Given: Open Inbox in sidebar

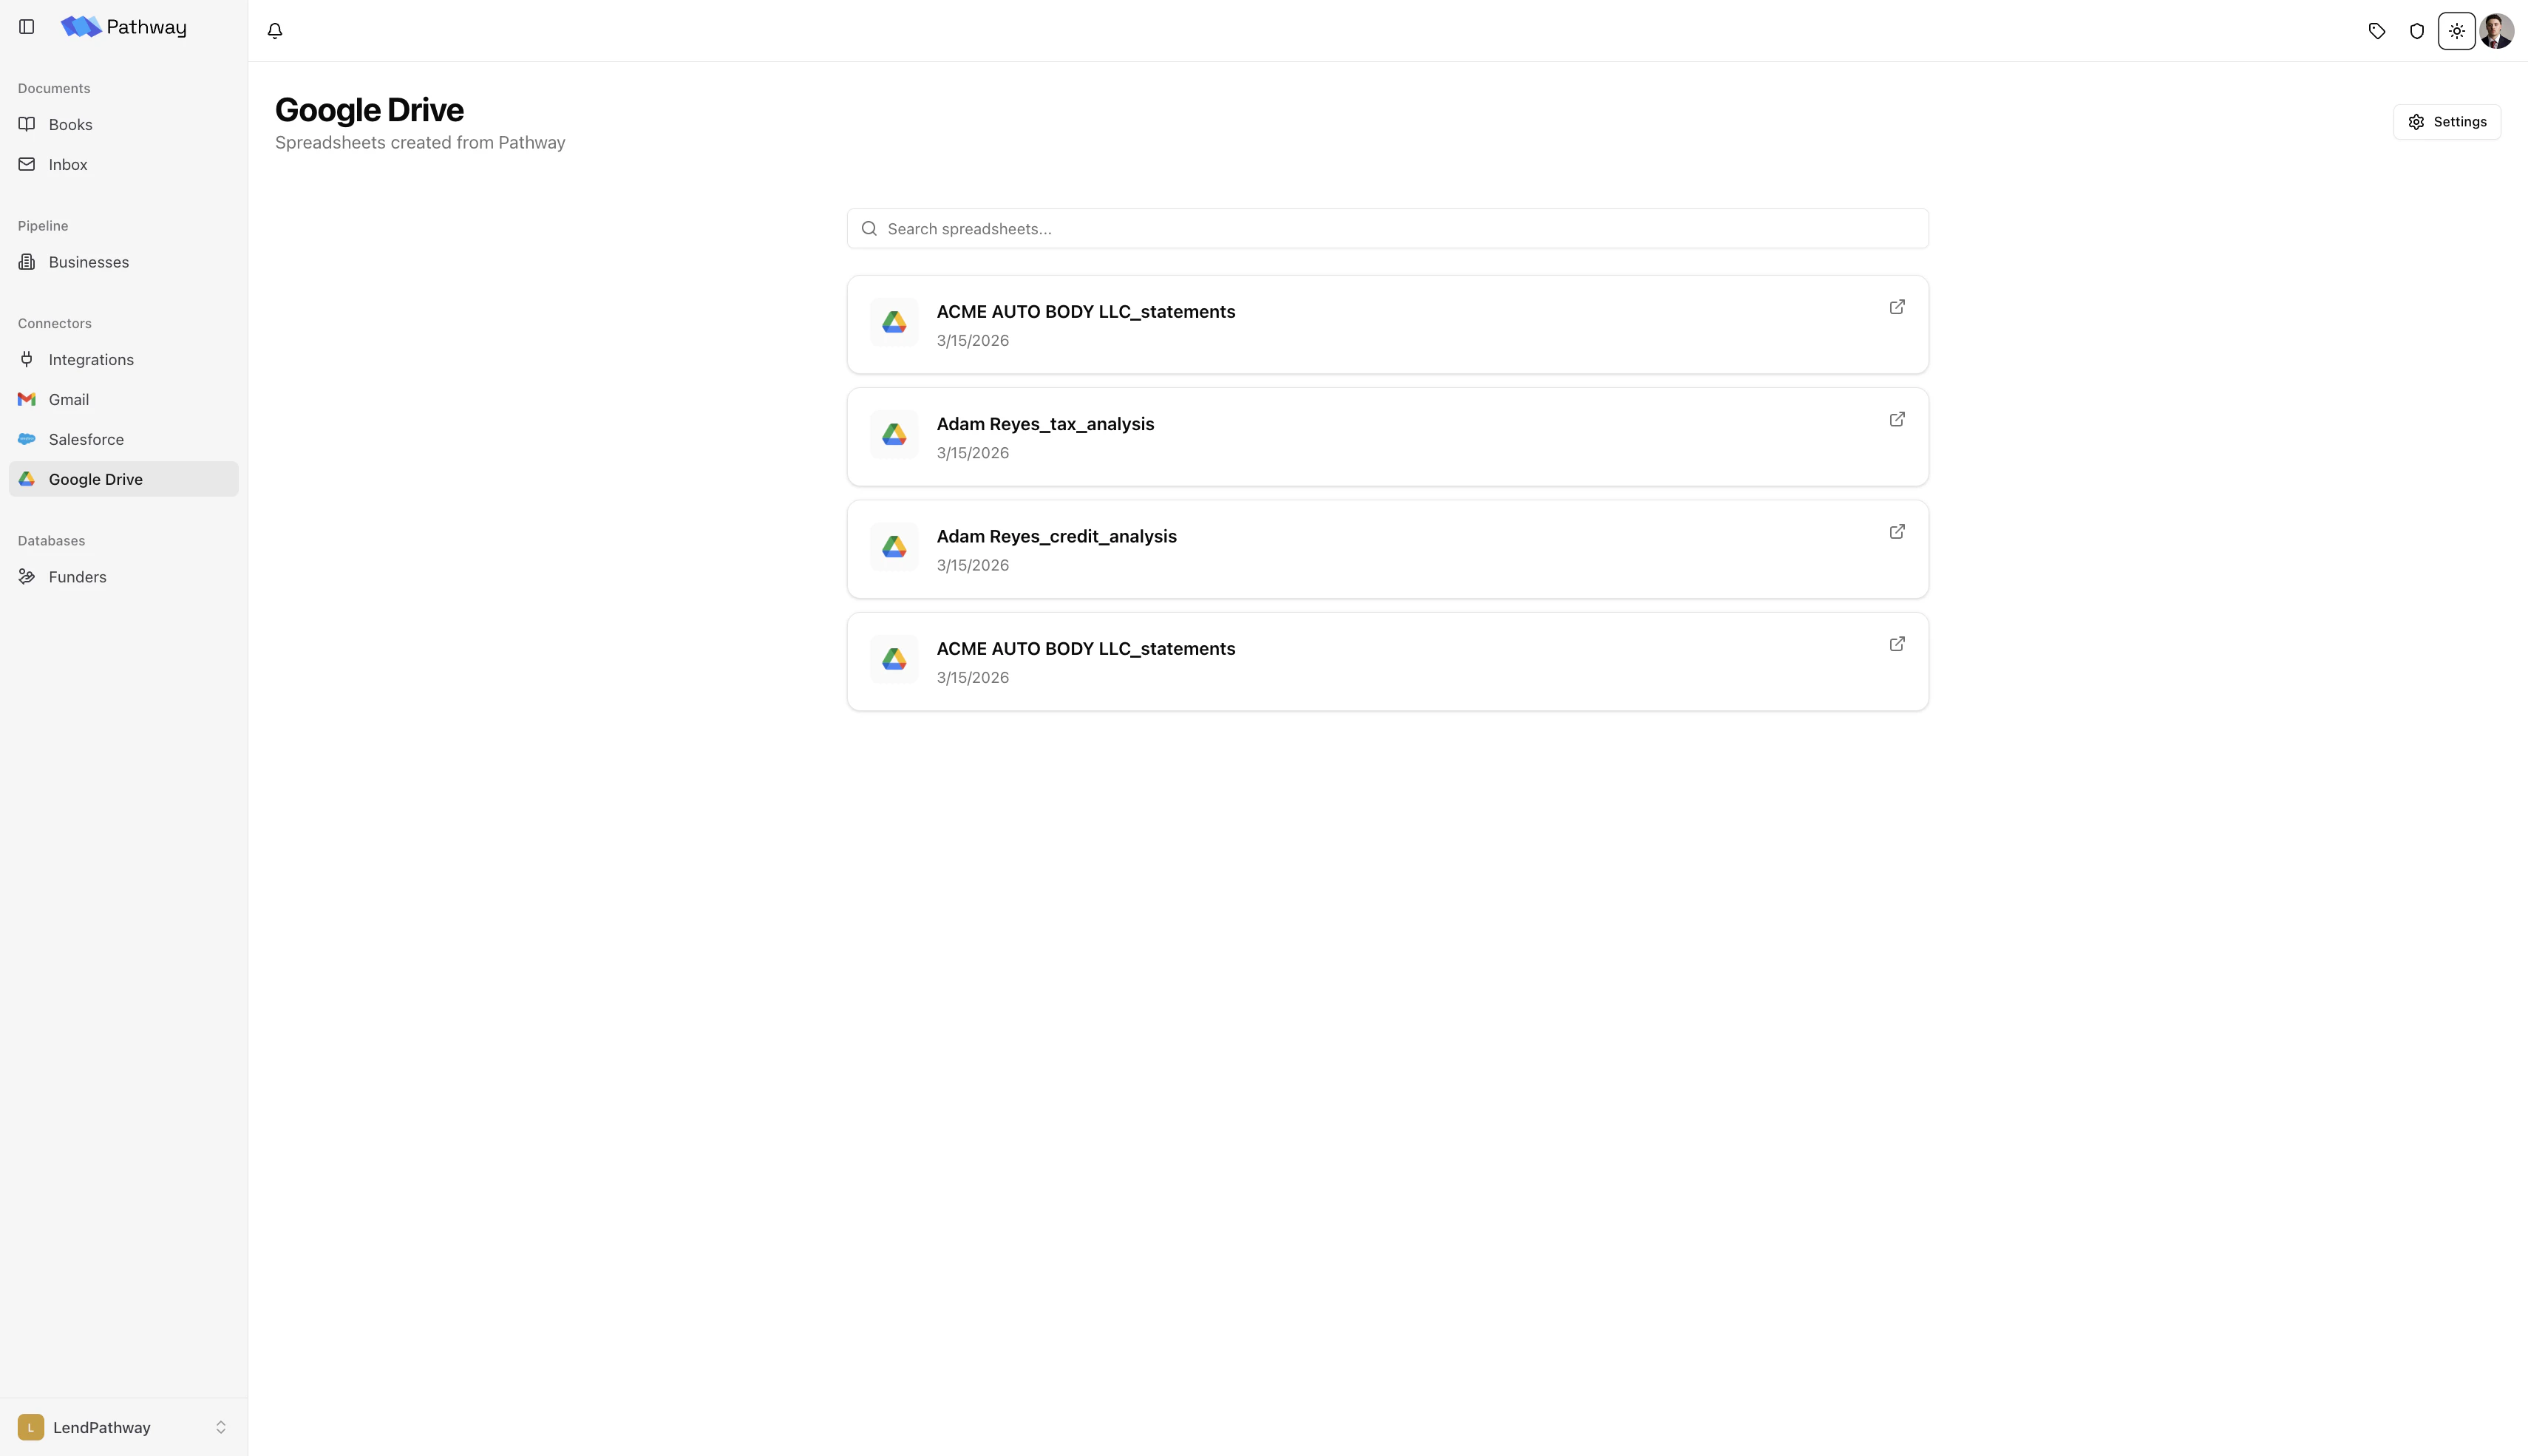Looking at the screenshot, I should [68, 165].
